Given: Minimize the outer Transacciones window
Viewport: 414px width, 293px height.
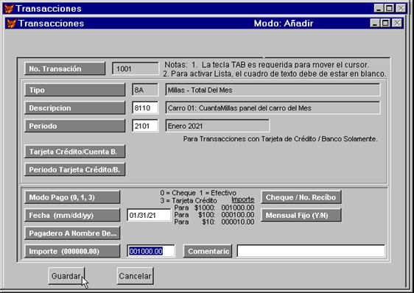Looking at the screenshot, I should tap(379, 8).
